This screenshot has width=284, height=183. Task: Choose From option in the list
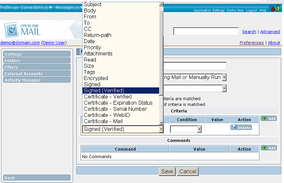[121, 17]
